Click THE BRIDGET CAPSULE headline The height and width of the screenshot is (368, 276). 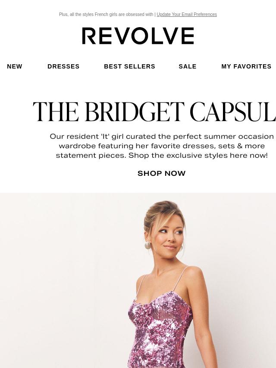coord(154,112)
